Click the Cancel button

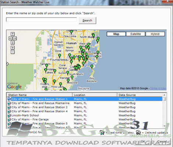pos(162,141)
